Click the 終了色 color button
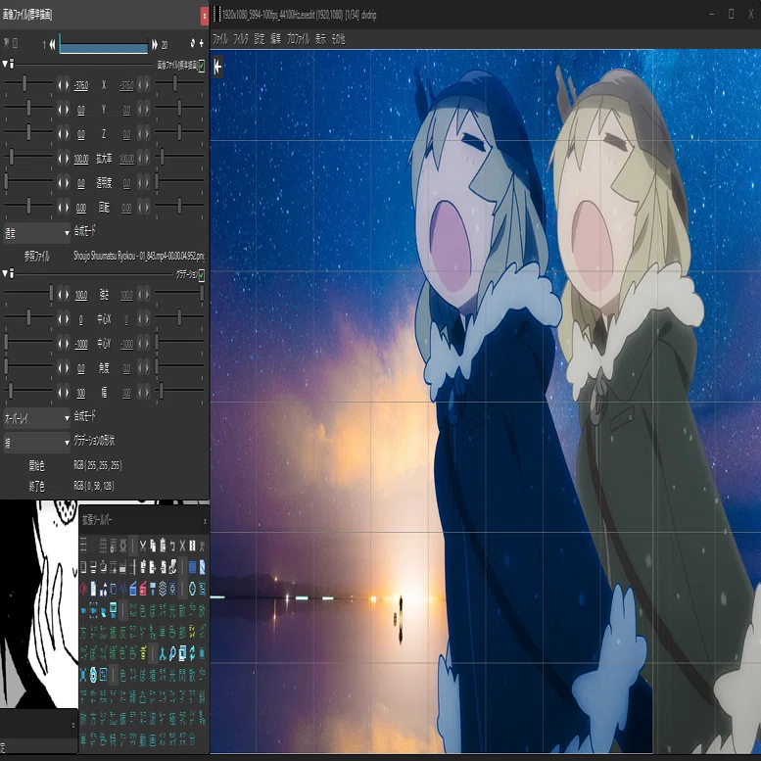This screenshot has width=761, height=761. 37,486
